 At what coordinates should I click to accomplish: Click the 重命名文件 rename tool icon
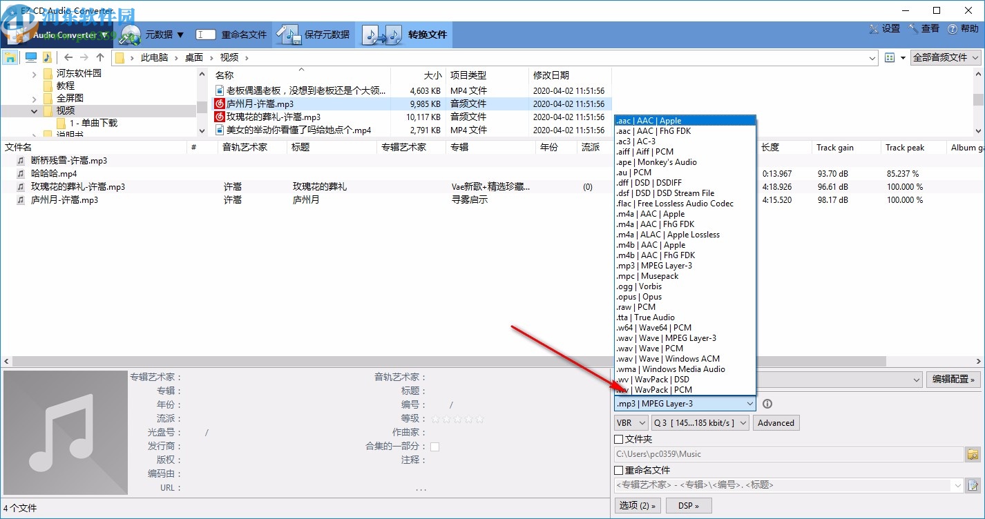204,34
